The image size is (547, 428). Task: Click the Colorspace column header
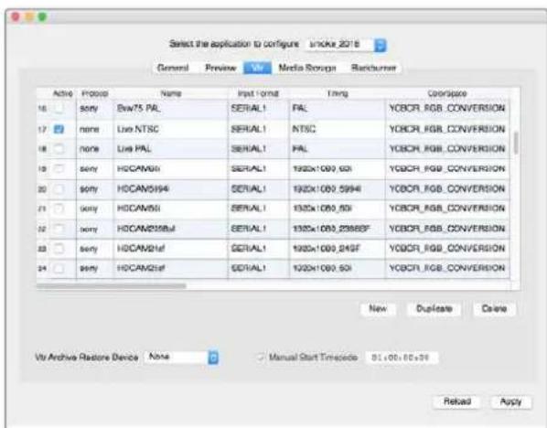[x=447, y=93]
